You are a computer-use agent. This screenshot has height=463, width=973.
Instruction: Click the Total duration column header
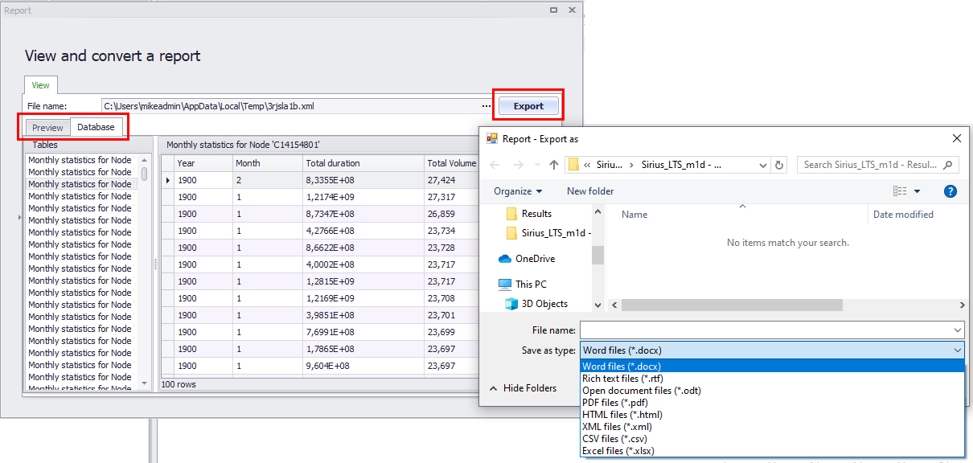point(363,163)
